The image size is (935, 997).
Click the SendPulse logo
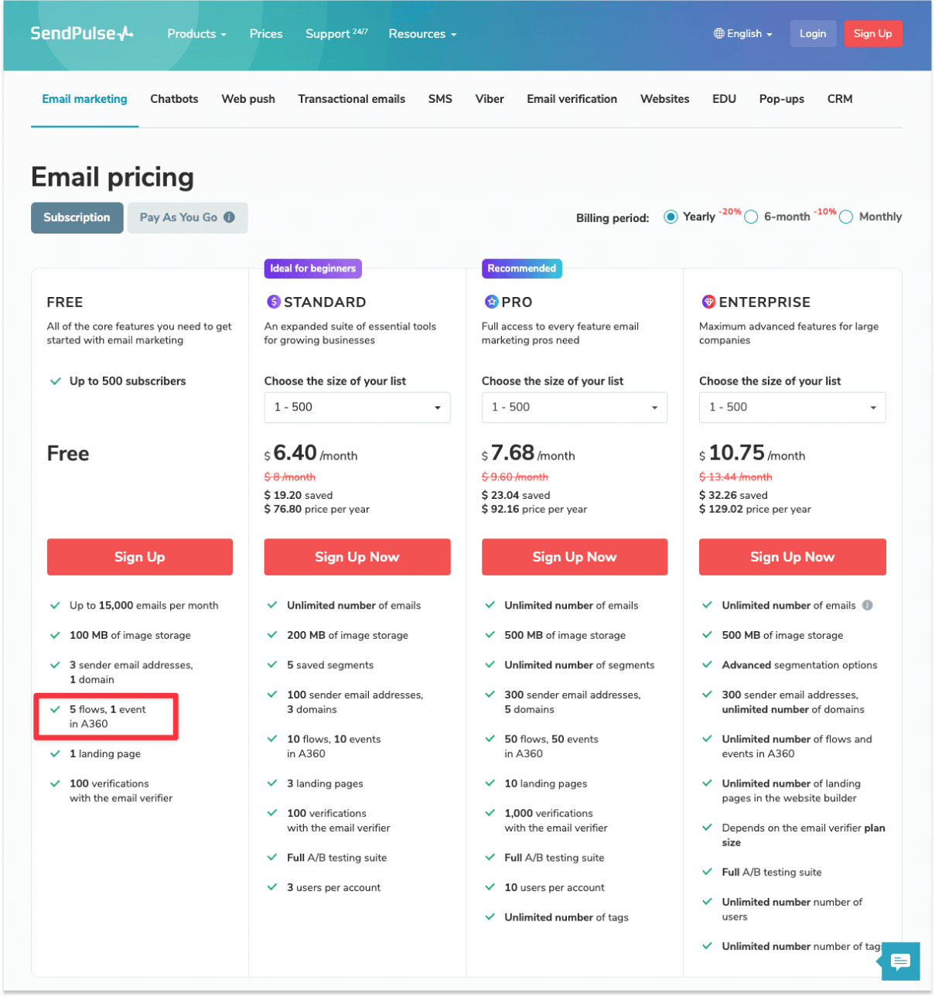(82, 33)
